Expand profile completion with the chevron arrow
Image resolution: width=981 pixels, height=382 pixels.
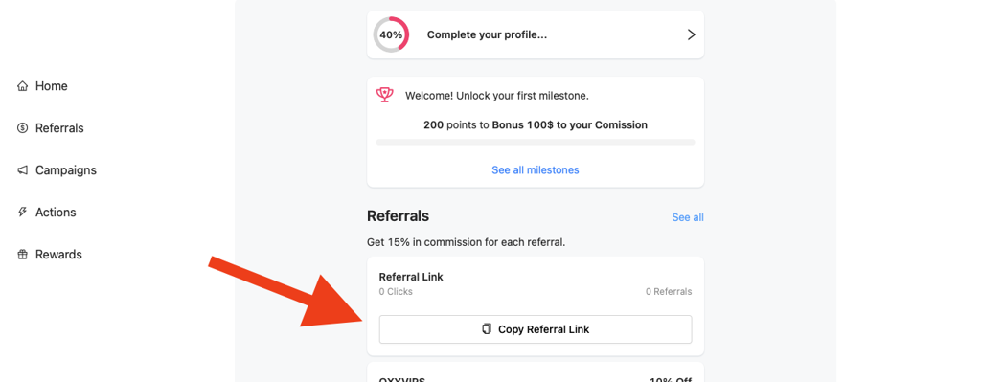pyautogui.click(x=692, y=34)
